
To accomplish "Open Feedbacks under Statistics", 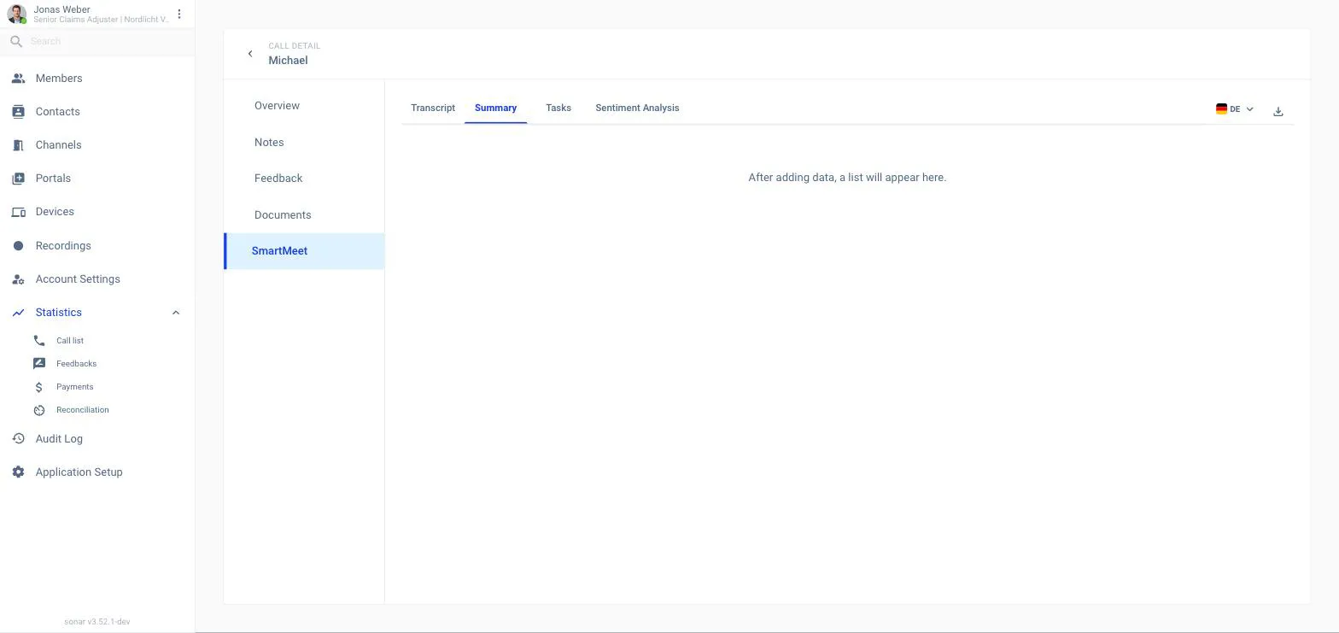I will [x=76, y=364].
